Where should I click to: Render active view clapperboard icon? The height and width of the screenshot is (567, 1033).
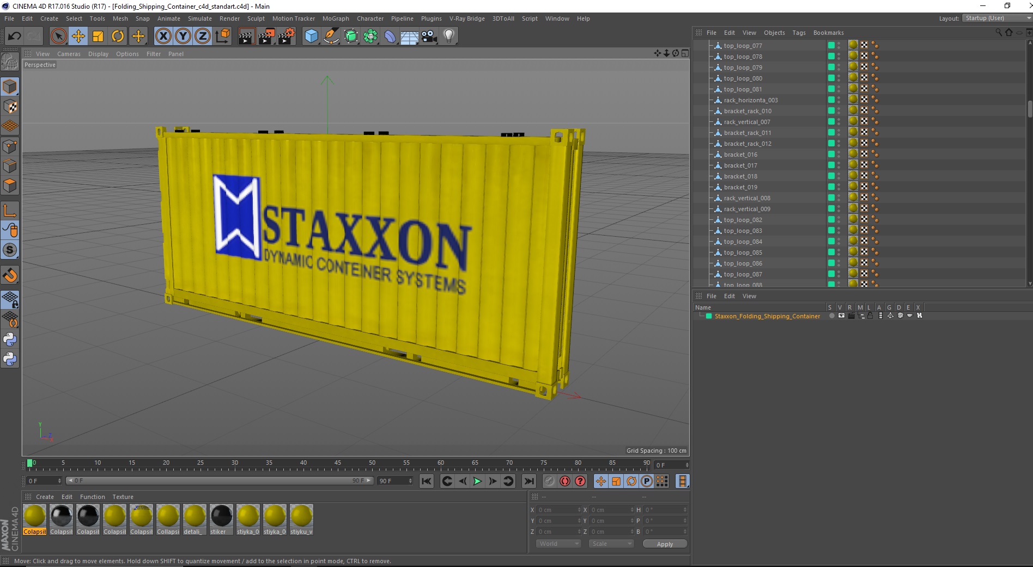[246, 36]
